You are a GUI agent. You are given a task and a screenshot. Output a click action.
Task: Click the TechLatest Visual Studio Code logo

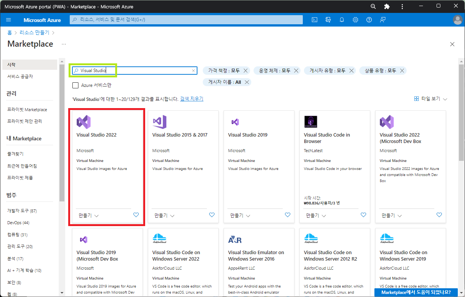coord(311,122)
